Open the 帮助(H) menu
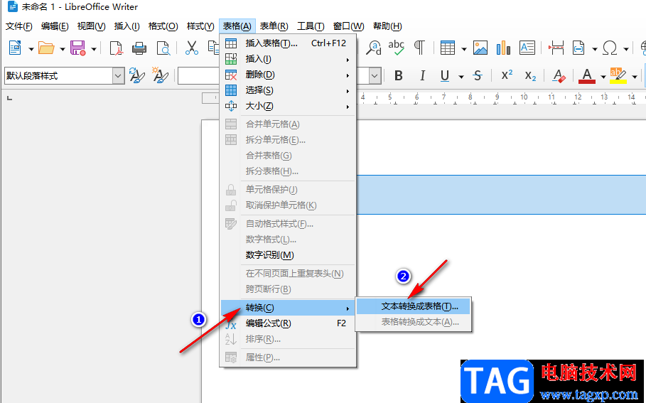 coord(387,26)
